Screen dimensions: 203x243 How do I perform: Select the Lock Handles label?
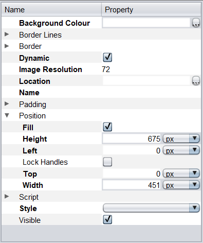[45, 162]
